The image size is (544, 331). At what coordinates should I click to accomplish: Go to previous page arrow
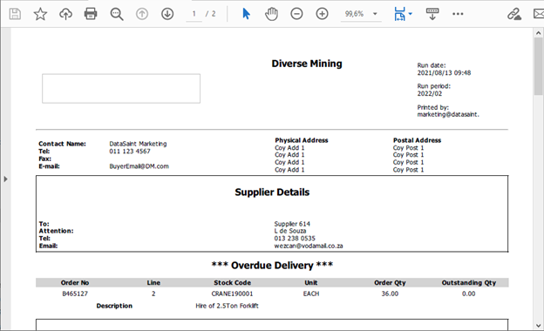click(x=142, y=14)
